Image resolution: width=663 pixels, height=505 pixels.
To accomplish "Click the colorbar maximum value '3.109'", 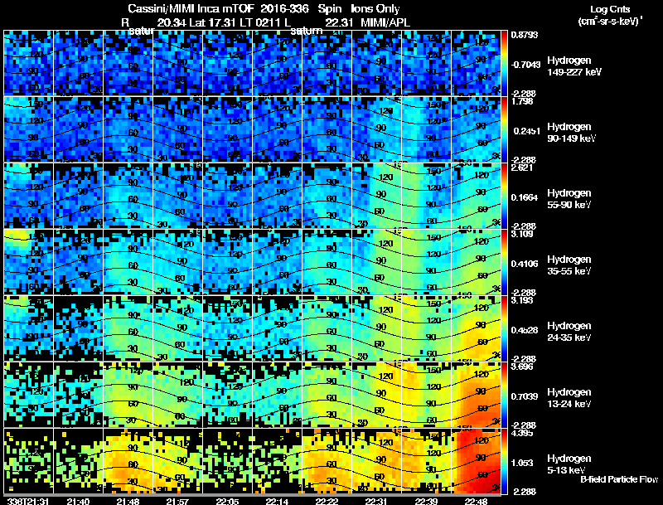I will tap(522, 234).
